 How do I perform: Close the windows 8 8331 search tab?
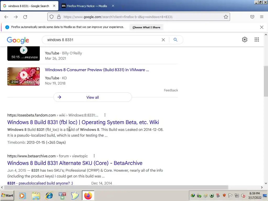(54, 6)
